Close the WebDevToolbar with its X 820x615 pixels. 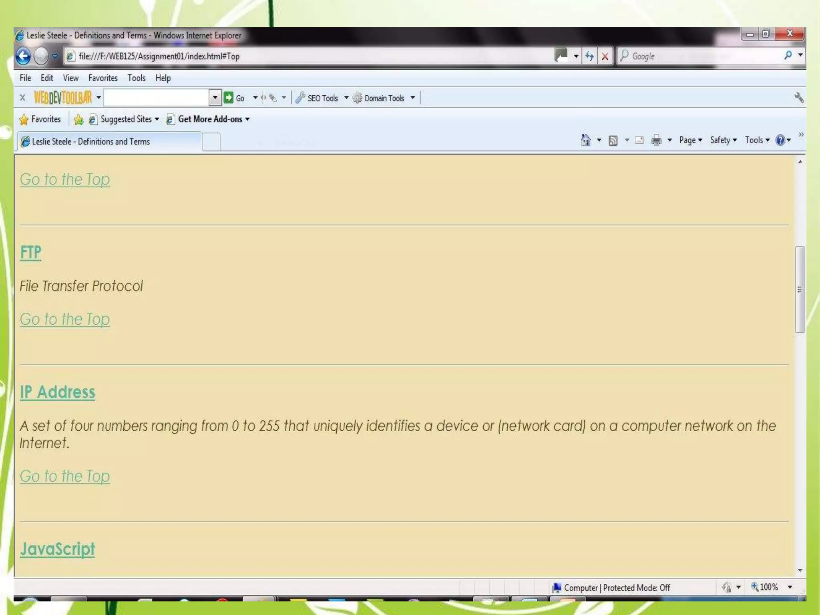click(x=23, y=97)
